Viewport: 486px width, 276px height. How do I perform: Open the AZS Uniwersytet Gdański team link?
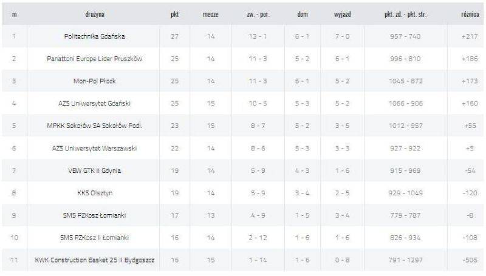tap(95, 103)
